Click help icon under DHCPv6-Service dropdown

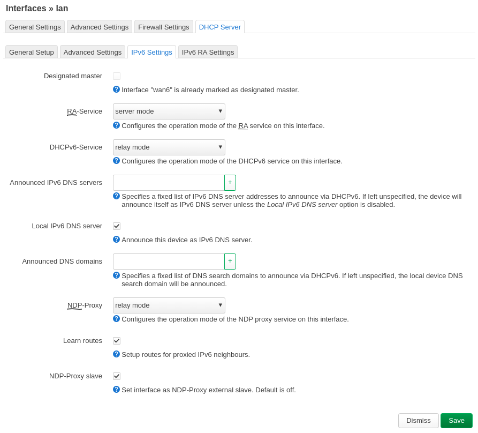click(x=116, y=161)
